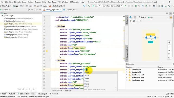Click the scroll-from-source target icon
This screenshot has height=98, width=174.
coord(29,10)
